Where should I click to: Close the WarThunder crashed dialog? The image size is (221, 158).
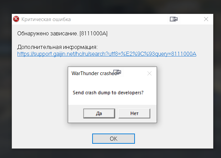point(149,73)
